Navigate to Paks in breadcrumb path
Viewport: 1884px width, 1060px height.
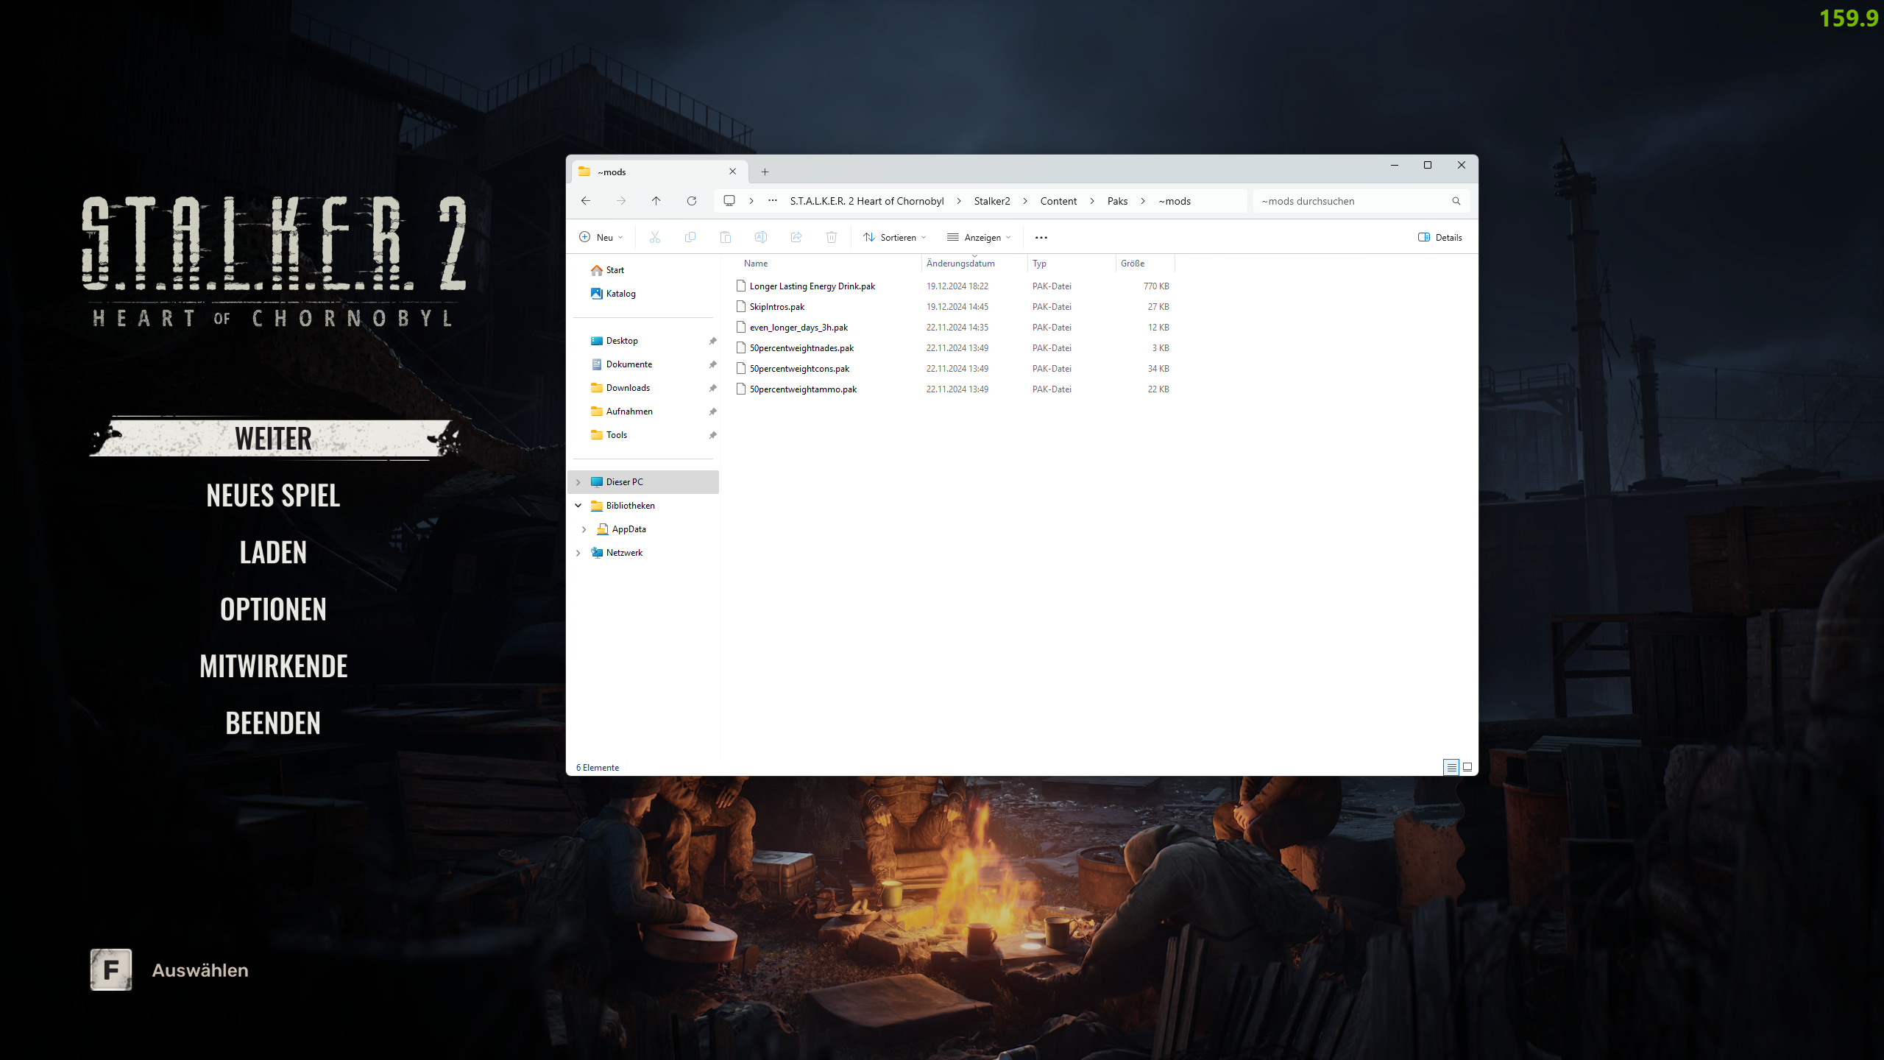tap(1116, 201)
